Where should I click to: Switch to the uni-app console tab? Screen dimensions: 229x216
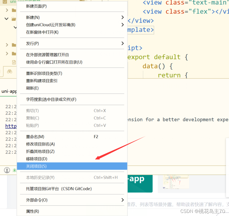click(8, 91)
